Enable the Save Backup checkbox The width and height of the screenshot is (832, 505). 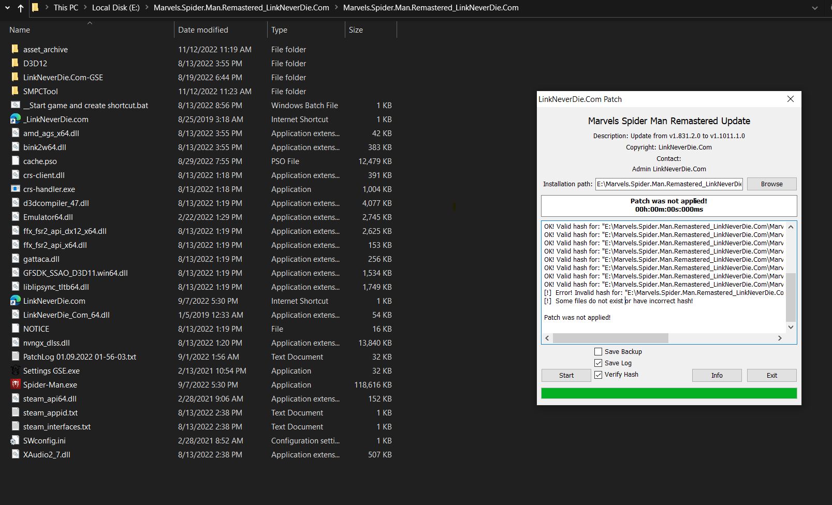click(598, 352)
